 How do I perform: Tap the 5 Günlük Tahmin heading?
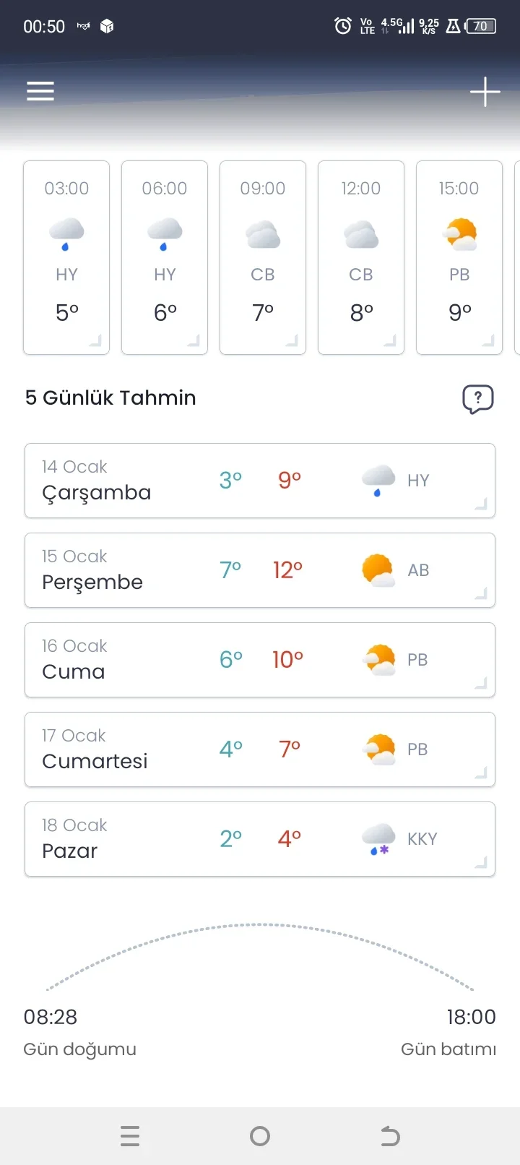[110, 398]
